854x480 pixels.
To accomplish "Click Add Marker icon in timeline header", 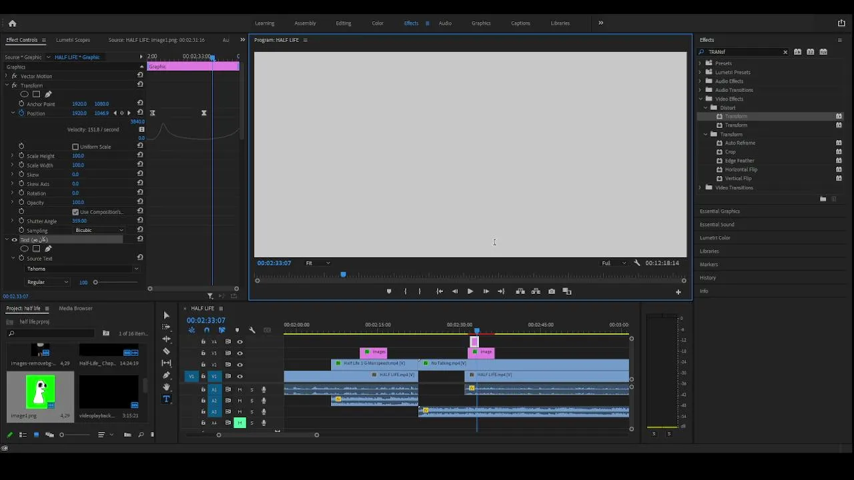I will click(237, 330).
